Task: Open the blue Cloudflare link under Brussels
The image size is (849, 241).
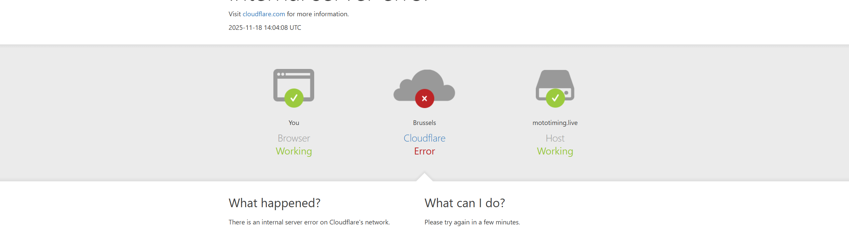Action: (x=424, y=138)
